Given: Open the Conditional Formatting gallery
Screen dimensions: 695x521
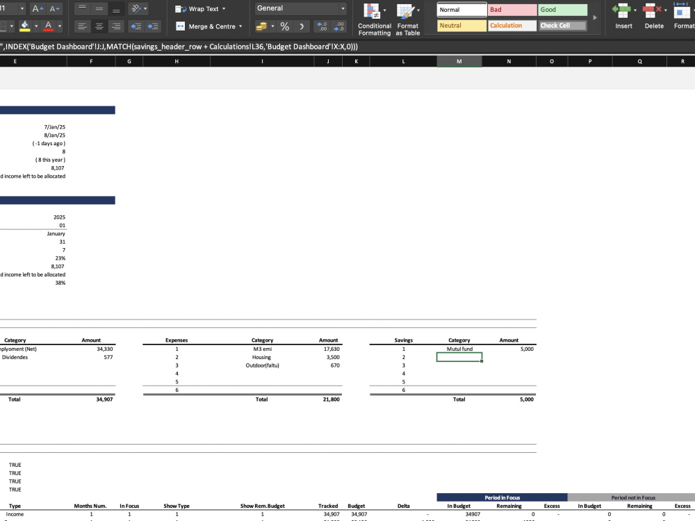Looking at the screenshot, I should pos(374,19).
